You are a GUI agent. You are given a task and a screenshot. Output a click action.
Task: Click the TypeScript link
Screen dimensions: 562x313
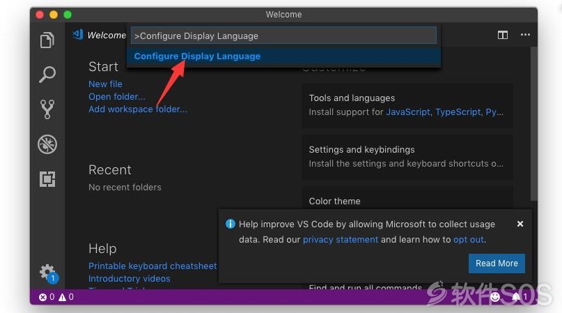coord(458,112)
